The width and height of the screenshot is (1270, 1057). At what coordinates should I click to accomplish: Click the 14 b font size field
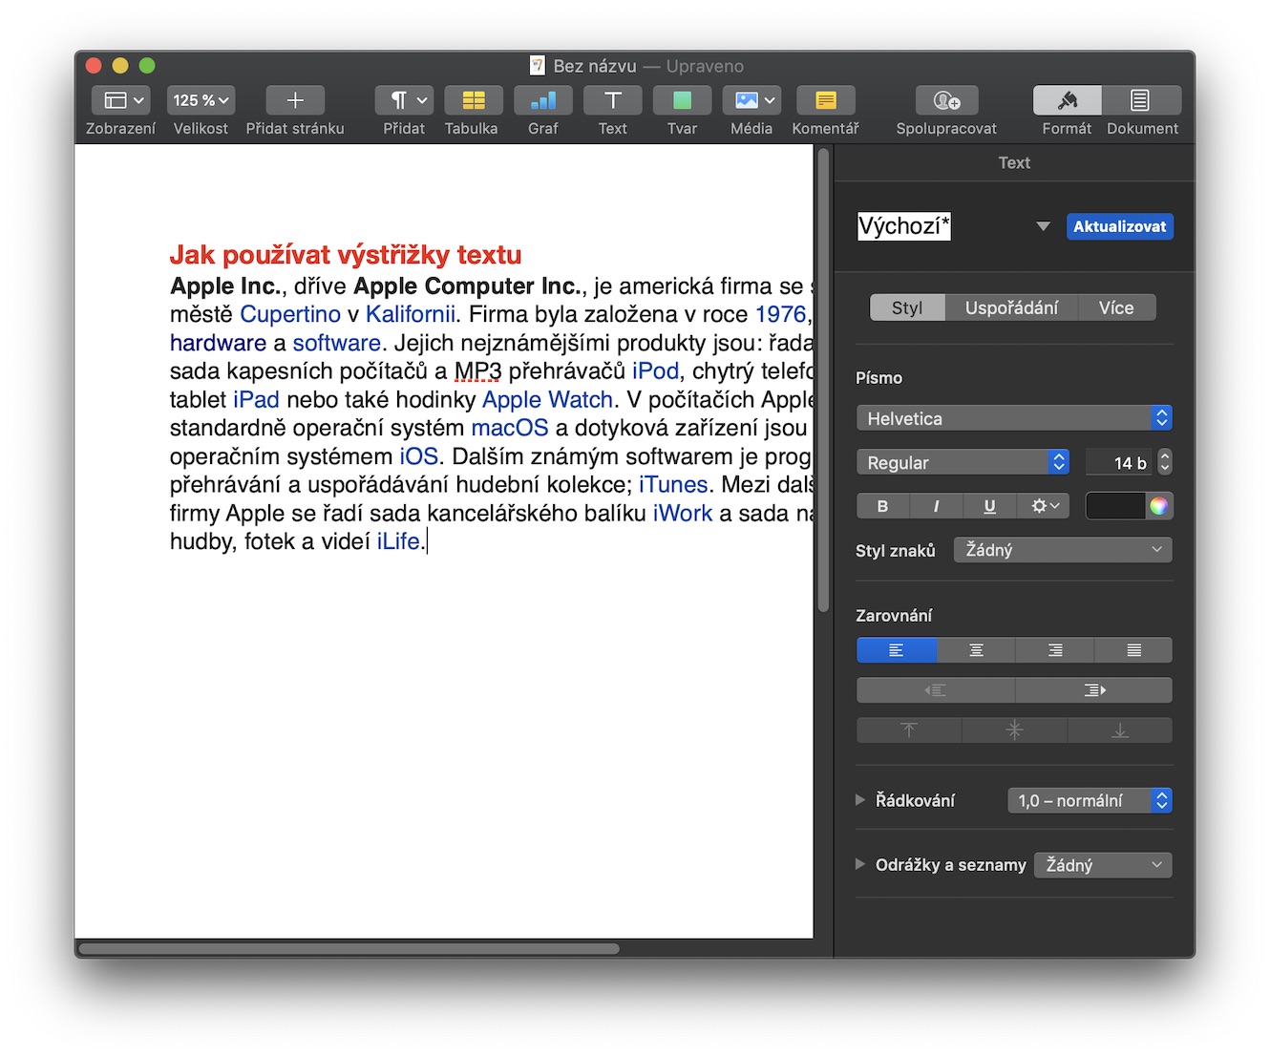pos(1119,462)
